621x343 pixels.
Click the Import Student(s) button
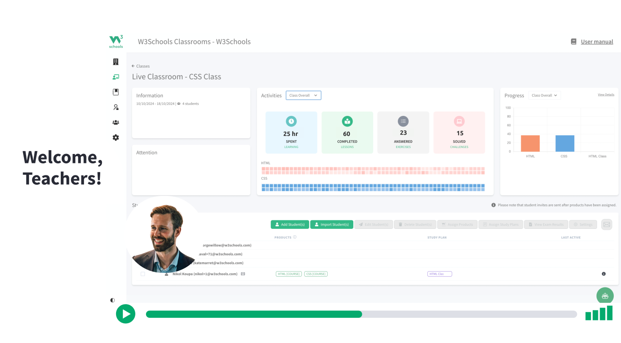[331, 225]
